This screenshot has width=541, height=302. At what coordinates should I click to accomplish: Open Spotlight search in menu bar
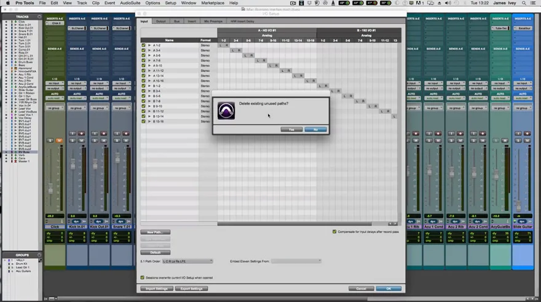pyautogui.click(x=524, y=3)
